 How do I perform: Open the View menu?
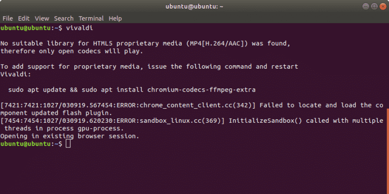coord(42,18)
